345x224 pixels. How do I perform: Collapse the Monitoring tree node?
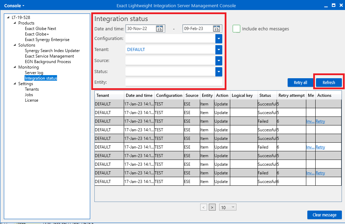click(15, 67)
